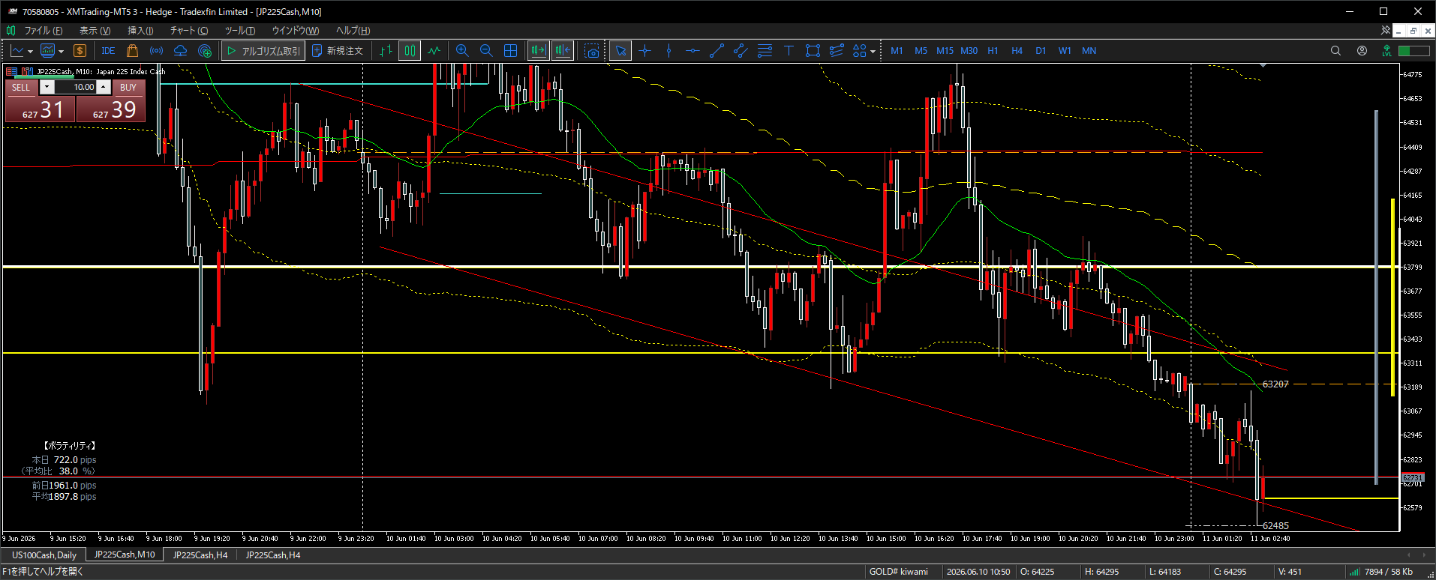Viewport: 1436px width, 580px height.
Task: Set timeframe to H1
Action: point(993,51)
